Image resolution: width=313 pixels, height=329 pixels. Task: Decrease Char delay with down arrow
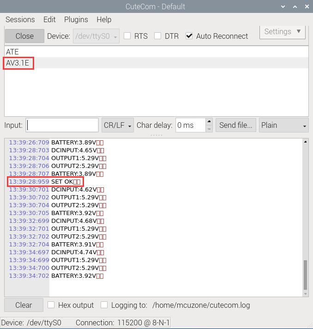[x=209, y=129]
